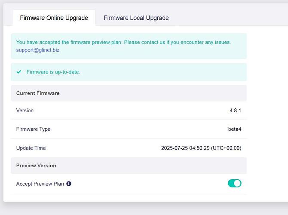This screenshot has width=288, height=215.
Task: Click the Version row label
Action: pyautogui.click(x=25, y=111)
